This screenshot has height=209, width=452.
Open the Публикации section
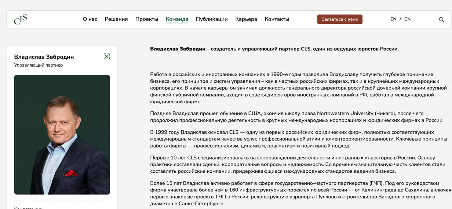[212, 19]
